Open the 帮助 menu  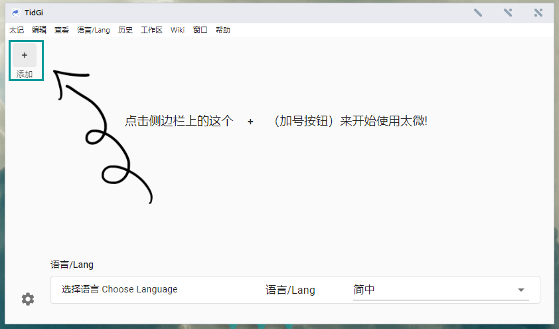tap(223, 30)
